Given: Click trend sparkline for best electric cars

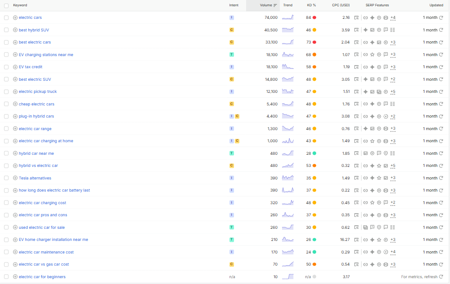Looking at the screenshot, I should tap(287, 42).
